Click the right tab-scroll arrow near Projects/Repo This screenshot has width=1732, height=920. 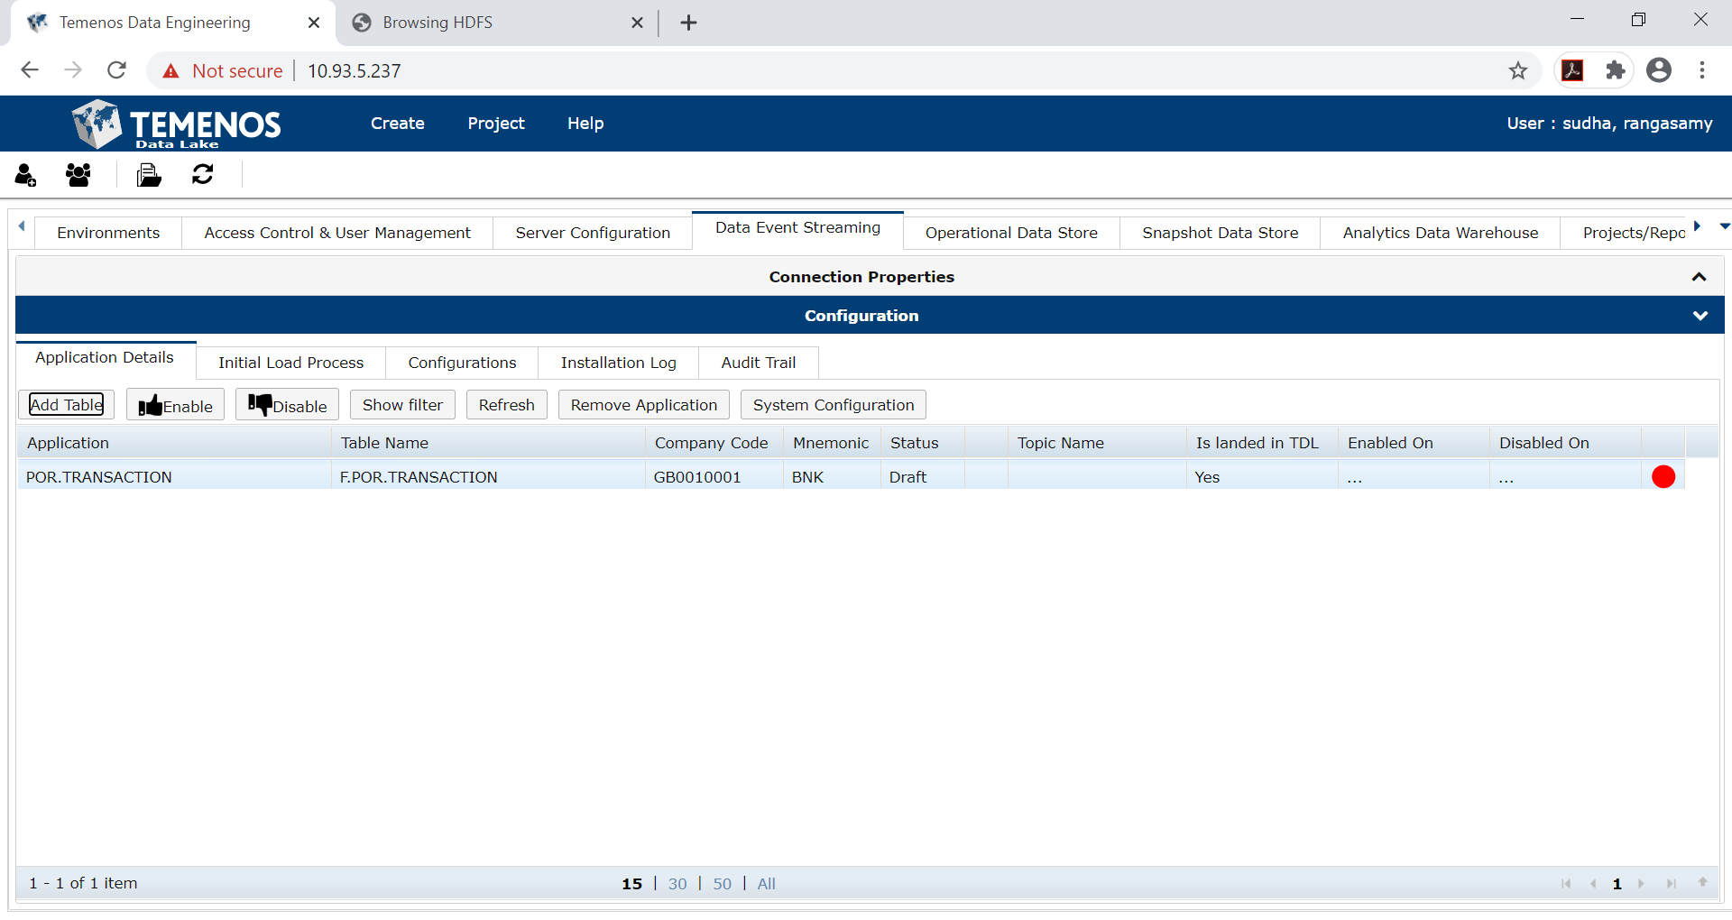[1699, 227]
